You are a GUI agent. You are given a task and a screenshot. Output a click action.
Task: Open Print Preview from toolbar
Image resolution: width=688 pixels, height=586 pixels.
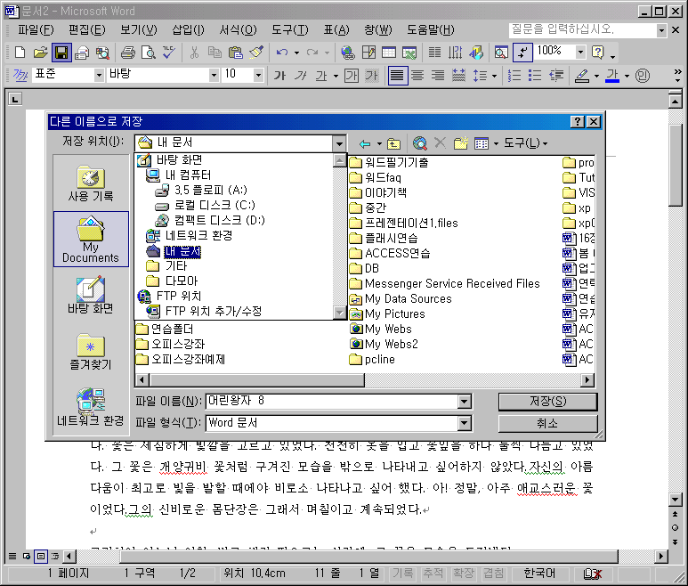149,53
